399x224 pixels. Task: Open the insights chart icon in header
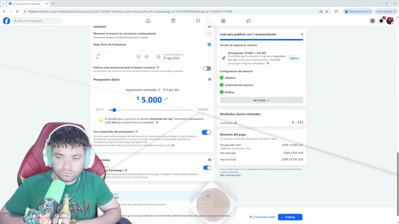pyautogui.click(x=223, y=21)
